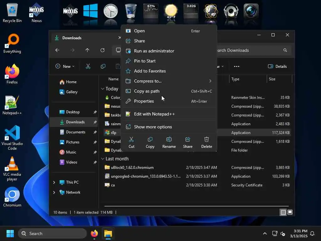The width and height of the screenshot is (321, 241).
Task: Open Firefox from the taskbar
Action: [x=94, y=233]
